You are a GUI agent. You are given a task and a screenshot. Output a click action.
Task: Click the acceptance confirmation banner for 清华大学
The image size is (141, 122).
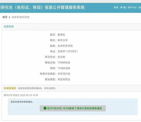coord(73,108)
